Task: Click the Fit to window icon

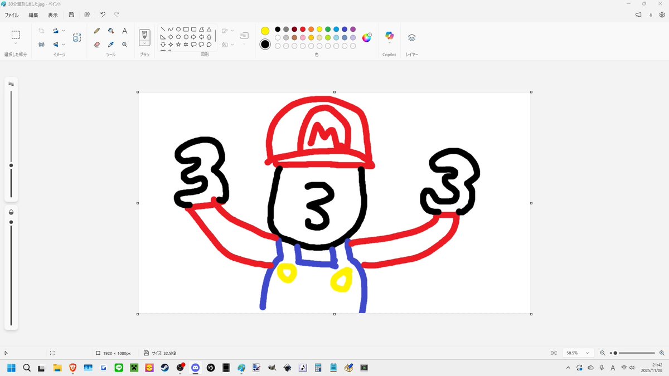Action: 554,353
